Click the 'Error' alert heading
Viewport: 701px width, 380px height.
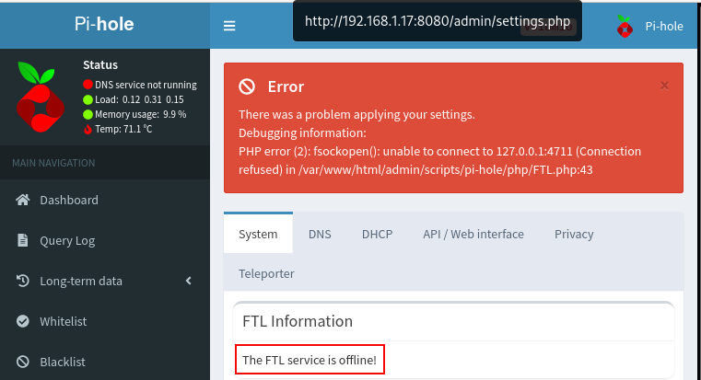coord(286,86)
